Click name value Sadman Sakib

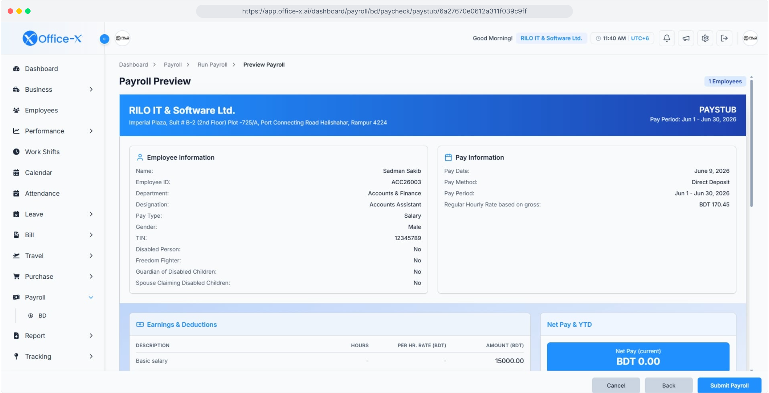(x=402, y=171)
